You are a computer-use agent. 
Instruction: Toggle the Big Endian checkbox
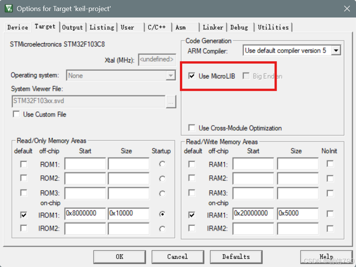tap(246, 76)
